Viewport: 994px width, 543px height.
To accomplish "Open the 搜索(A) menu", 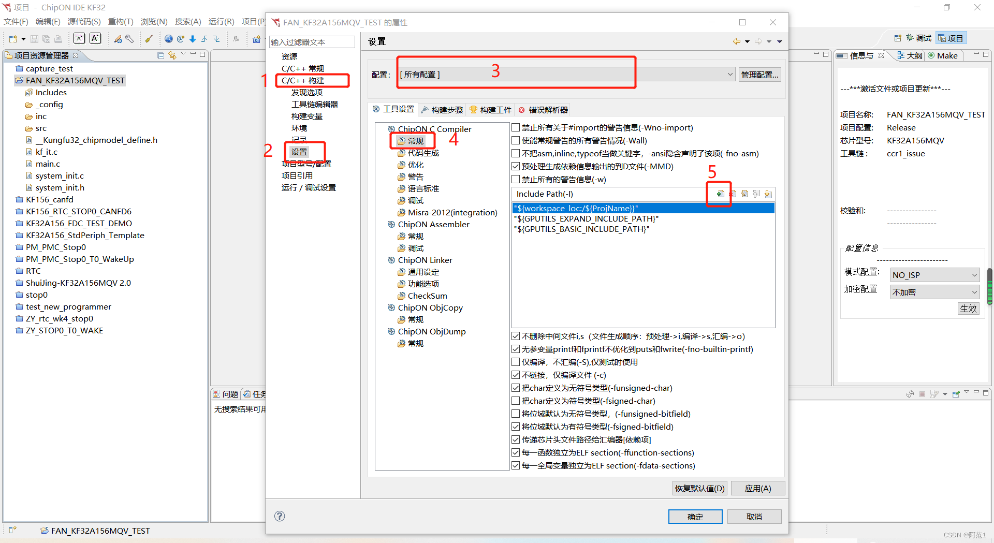I will [187, 22].
